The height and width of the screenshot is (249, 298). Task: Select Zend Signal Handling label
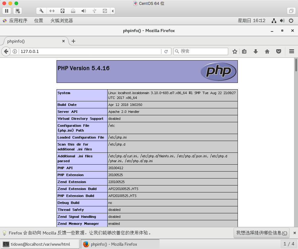(x=77, y=217)
